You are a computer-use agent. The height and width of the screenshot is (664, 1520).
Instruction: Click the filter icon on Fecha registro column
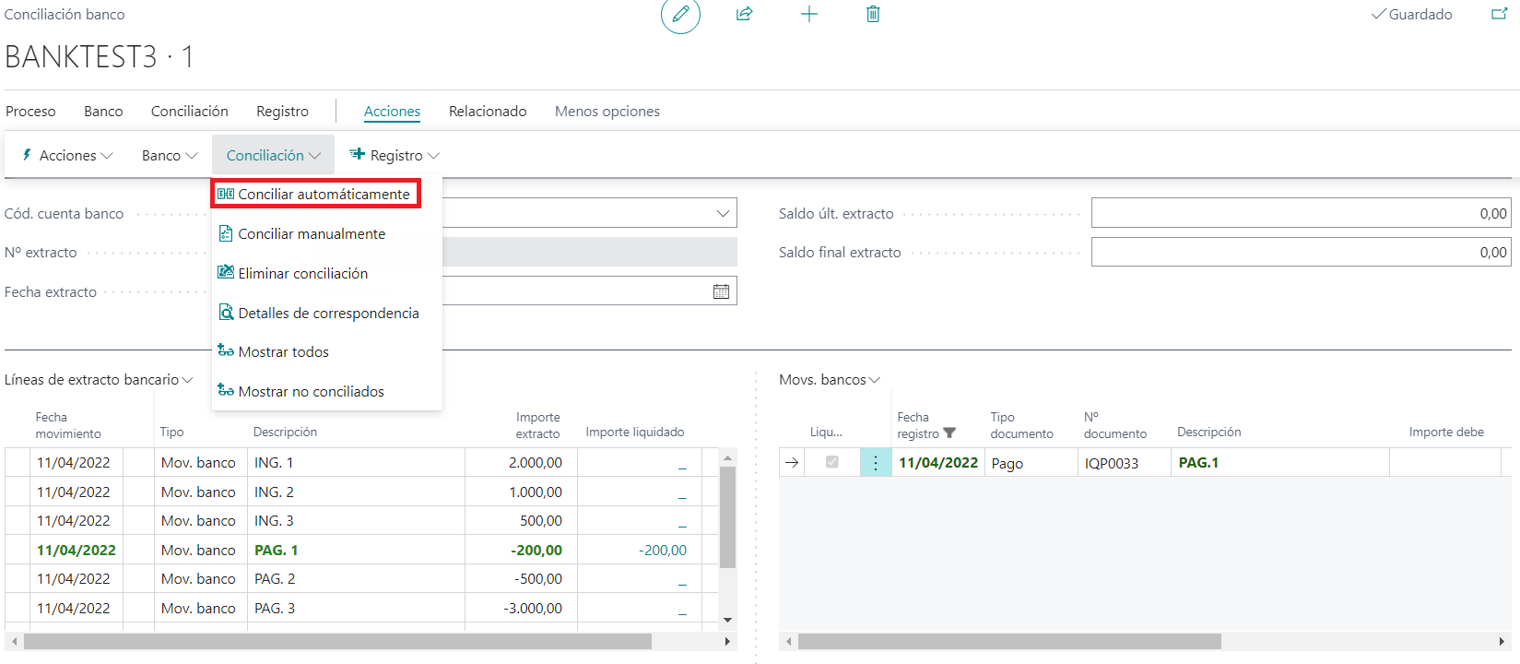pyautogui.click(x=949, y=433)
